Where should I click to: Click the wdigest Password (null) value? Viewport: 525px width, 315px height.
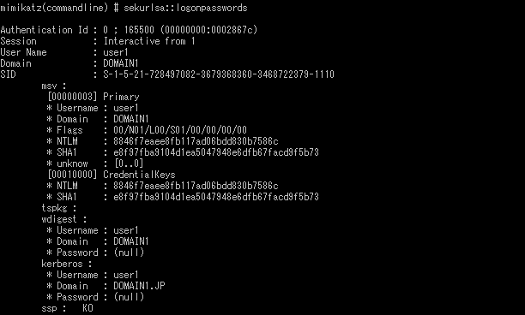coord(129,253)
